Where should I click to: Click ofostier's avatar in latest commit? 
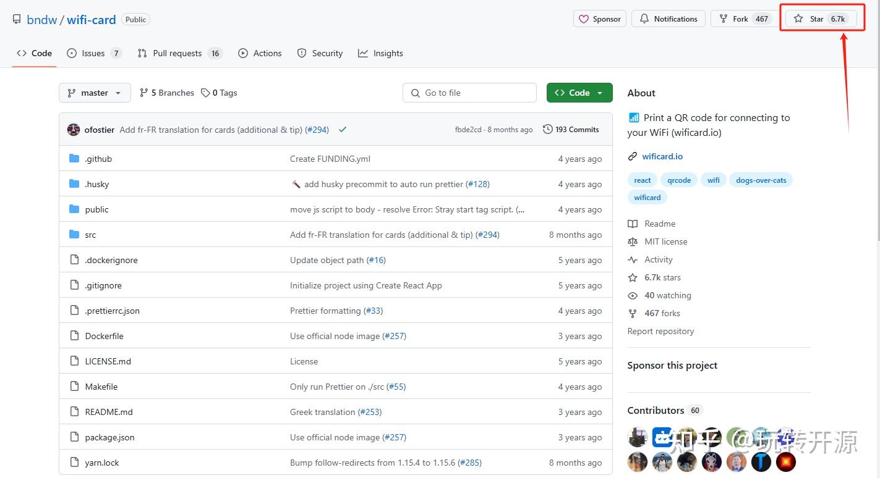(x=74, y=130)
